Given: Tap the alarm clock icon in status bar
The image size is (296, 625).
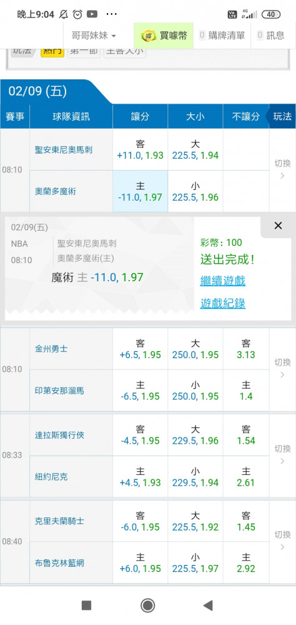Looking at the screenshot, I should pos(77,14).
